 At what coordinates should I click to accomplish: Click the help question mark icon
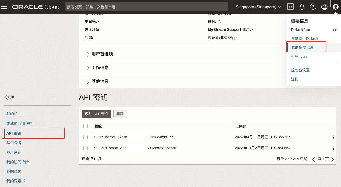coord(313,7)
